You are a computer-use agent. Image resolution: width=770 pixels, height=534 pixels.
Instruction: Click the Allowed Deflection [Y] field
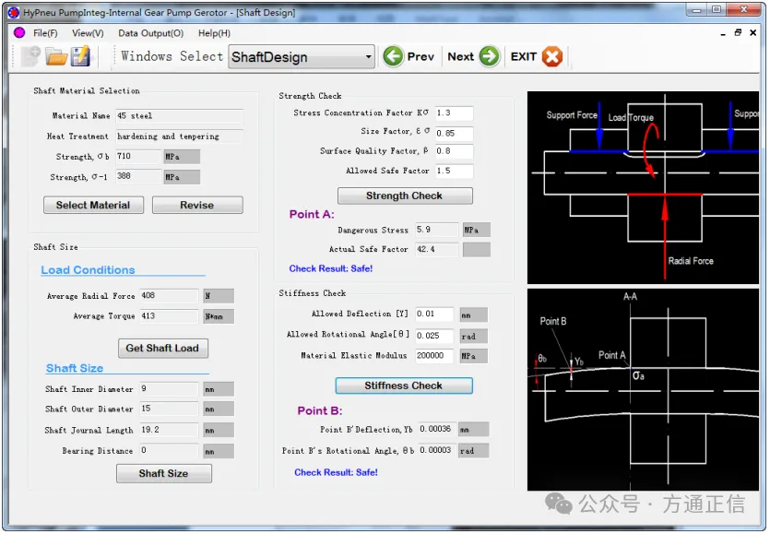pyautogui.click(x=434, y=314)
